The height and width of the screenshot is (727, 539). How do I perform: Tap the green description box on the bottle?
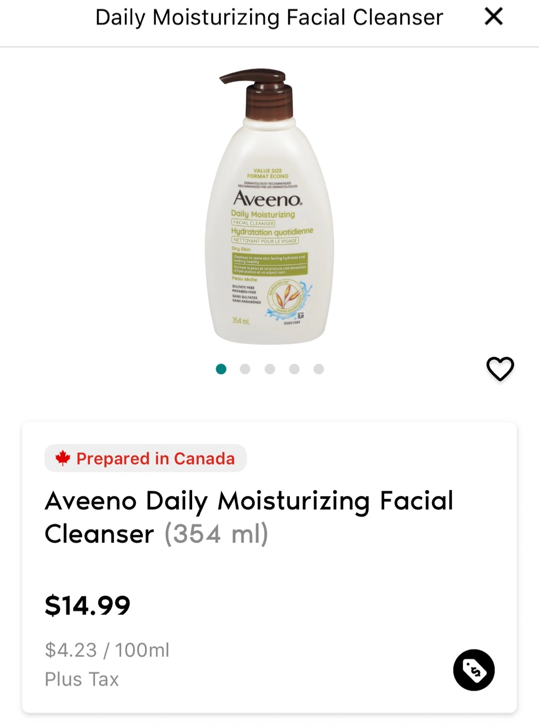click(x=269, y=264)
